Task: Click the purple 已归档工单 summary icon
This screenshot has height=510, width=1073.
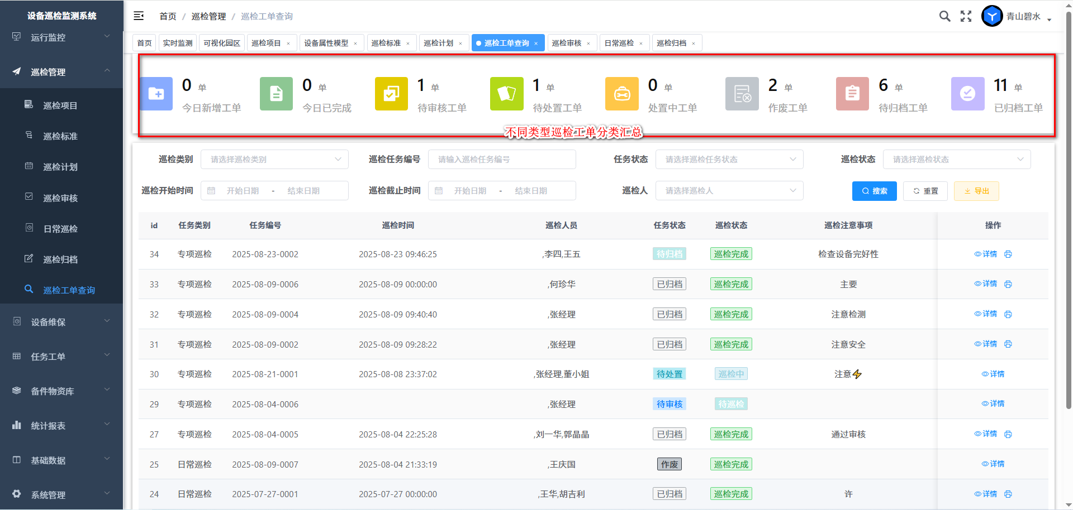Action: [967, 94]
